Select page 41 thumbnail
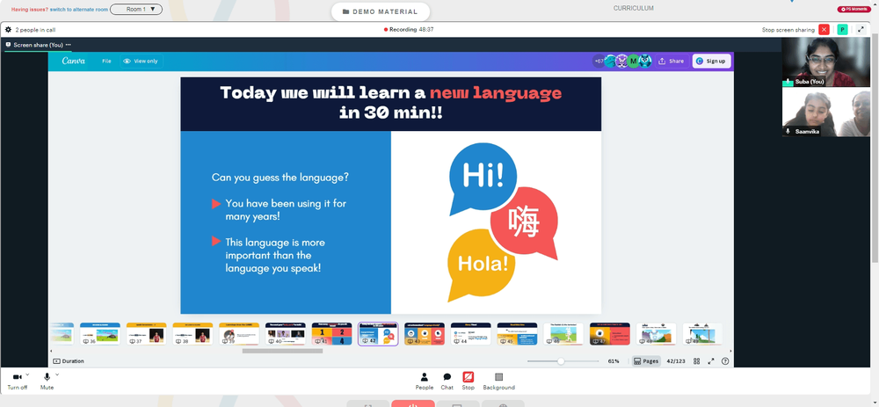The image size is (879, 407). [332, 333]
